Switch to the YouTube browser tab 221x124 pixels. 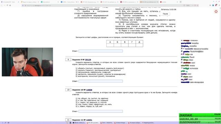click(169, 2)
